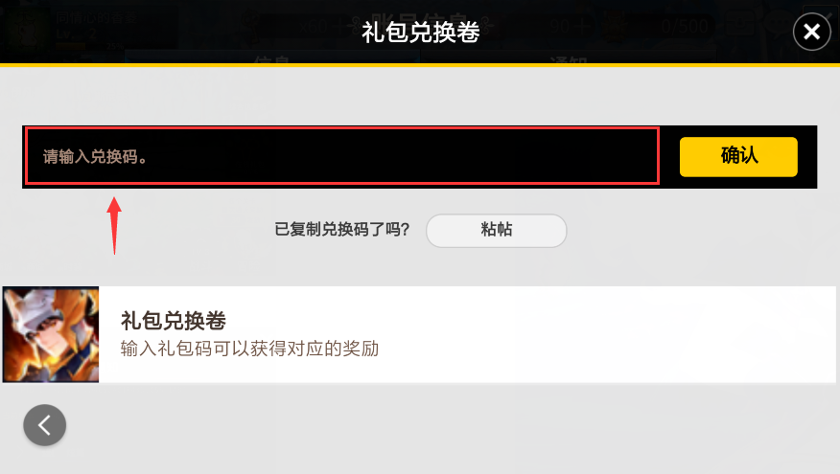Click the red arrow pointing at input
The height and width of the screenshot is (474, 840).
pyautogui.click(x=114, y=225)
